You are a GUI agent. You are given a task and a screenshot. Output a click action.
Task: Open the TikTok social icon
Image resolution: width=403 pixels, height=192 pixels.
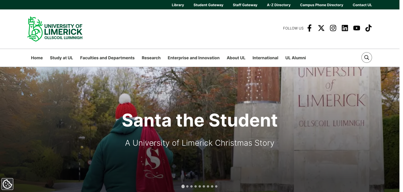click(368, 28)
